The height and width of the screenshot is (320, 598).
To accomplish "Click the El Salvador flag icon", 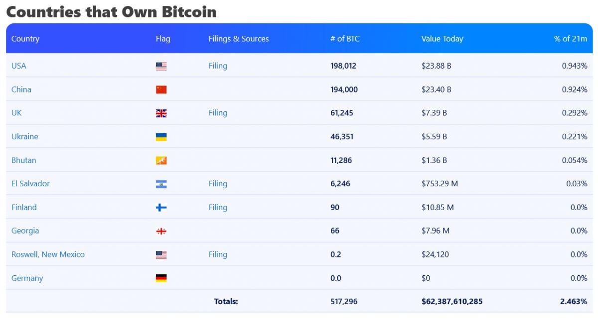I will tap(161, 184).
